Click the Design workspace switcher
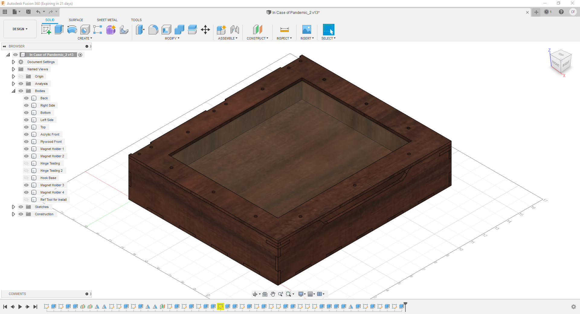This screenshot has height=314, width=580. coord(20,29)
